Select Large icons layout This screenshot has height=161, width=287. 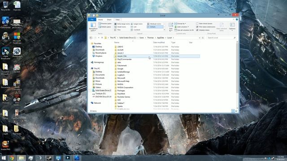137,24
